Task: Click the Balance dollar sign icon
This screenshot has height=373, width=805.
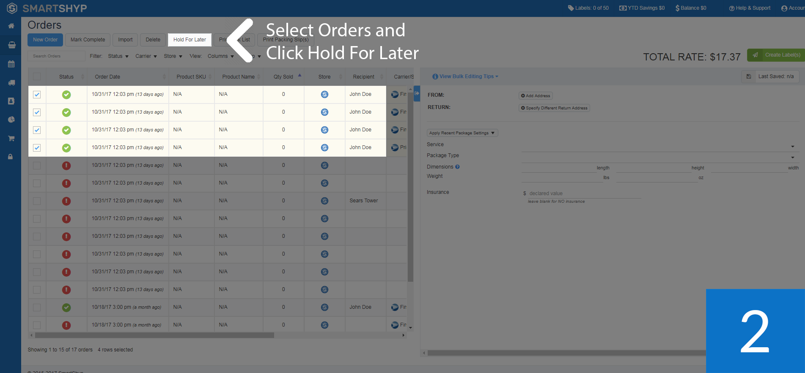Action: click(x=678, y=8)
